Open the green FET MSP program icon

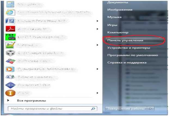click(x=10, y=37)
